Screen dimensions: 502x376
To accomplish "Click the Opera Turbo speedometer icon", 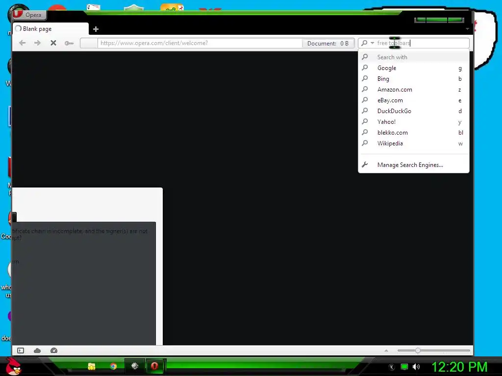I will 54,351.
